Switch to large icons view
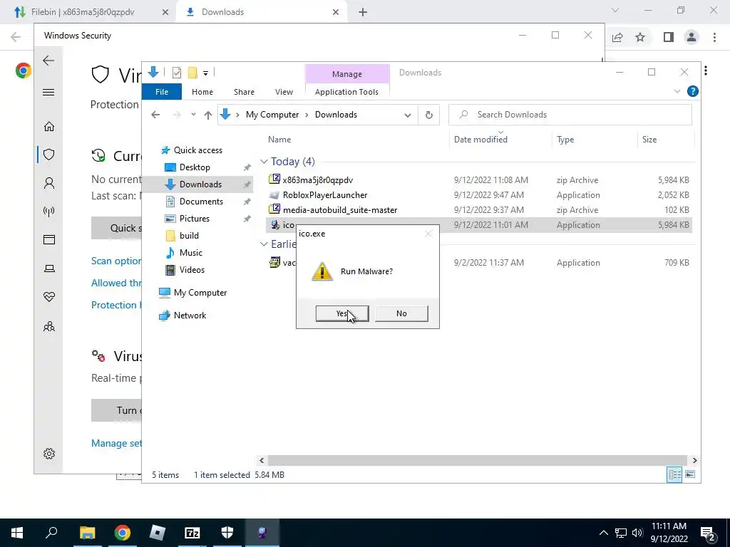The image size is (730, 547). 690,474
